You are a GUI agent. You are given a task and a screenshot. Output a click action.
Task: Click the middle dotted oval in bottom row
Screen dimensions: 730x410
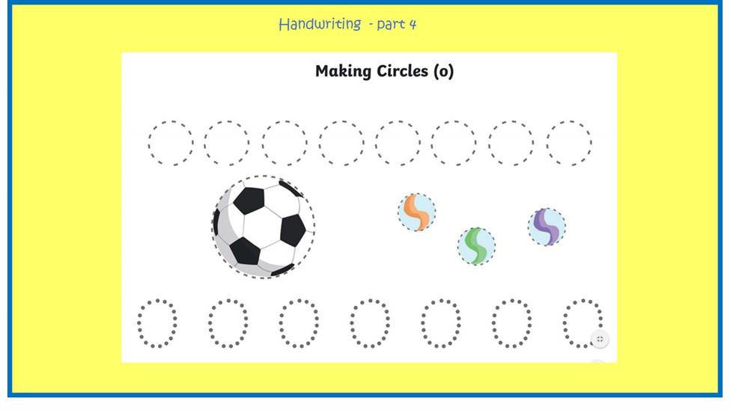click(x=370, y=323)
